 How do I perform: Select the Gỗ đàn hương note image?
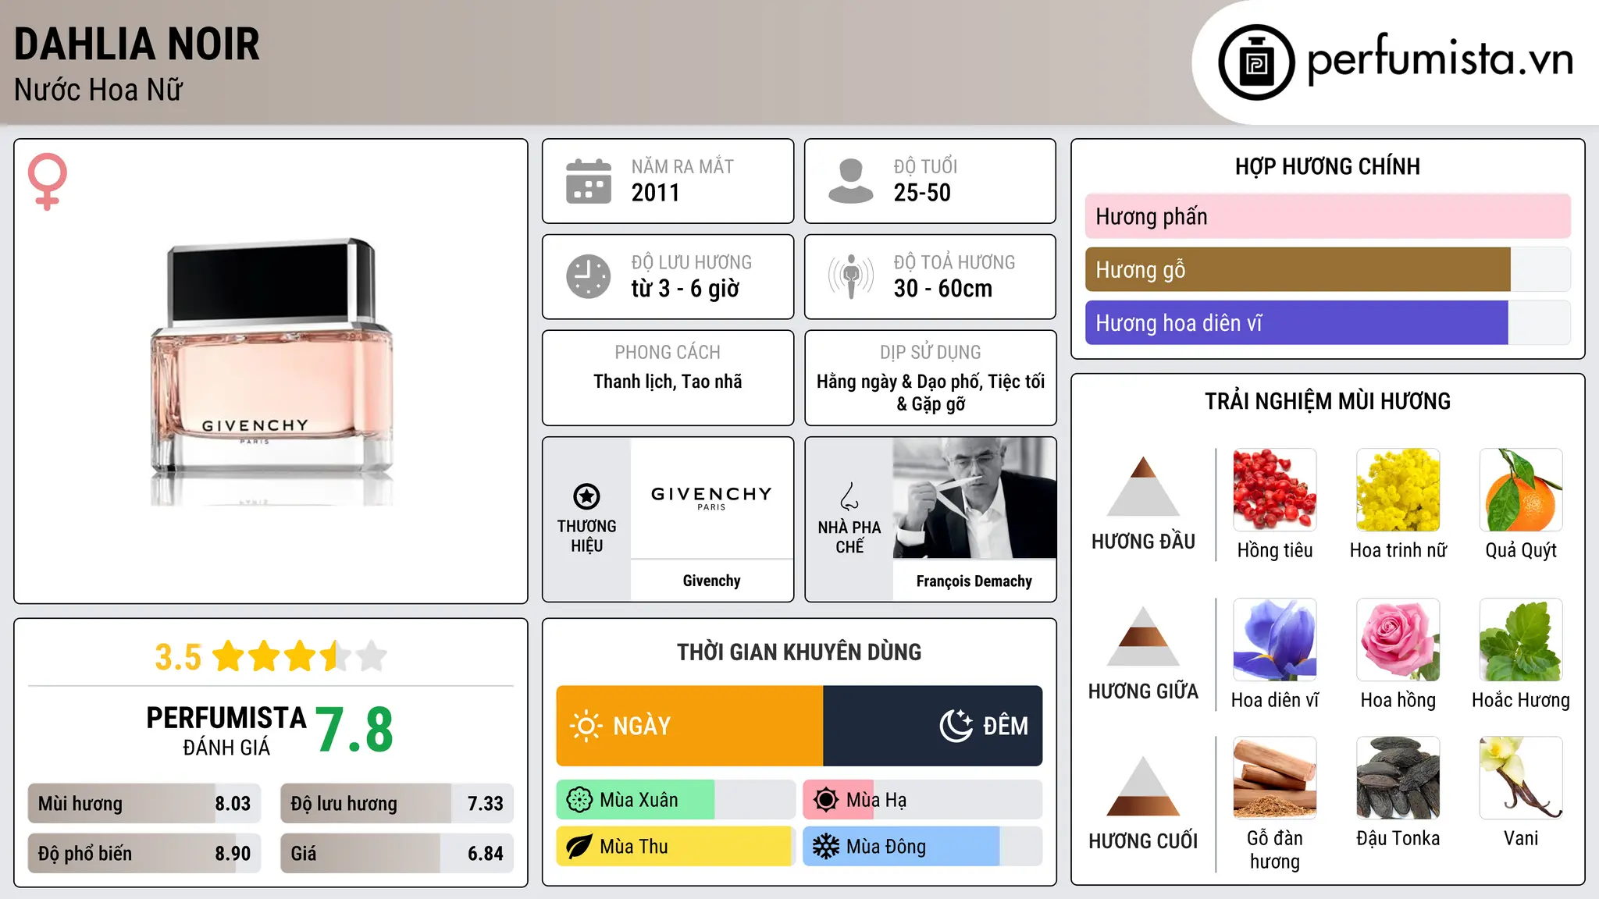[x=1275, y=778]
